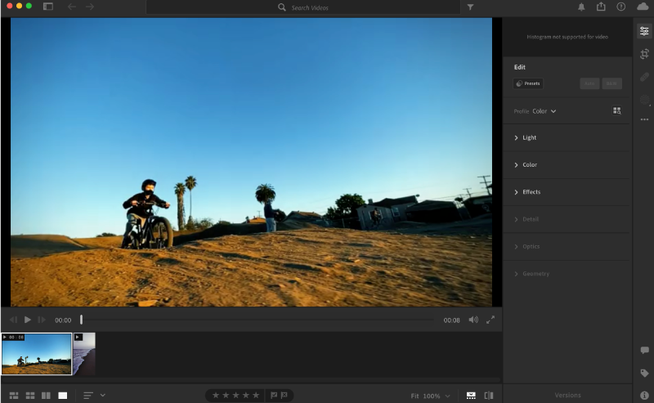Click the Search Videos field

(303, 7)
